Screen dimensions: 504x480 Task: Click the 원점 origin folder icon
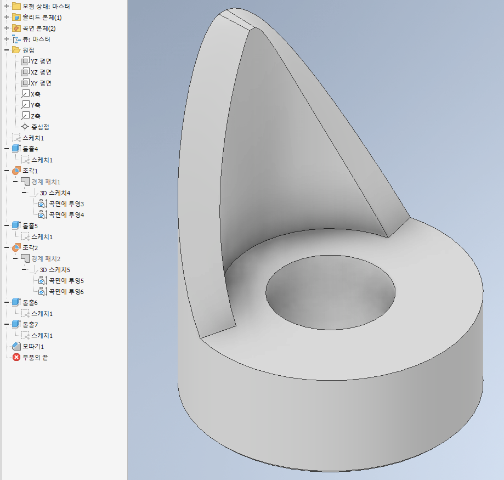click(x=16, y=50)
